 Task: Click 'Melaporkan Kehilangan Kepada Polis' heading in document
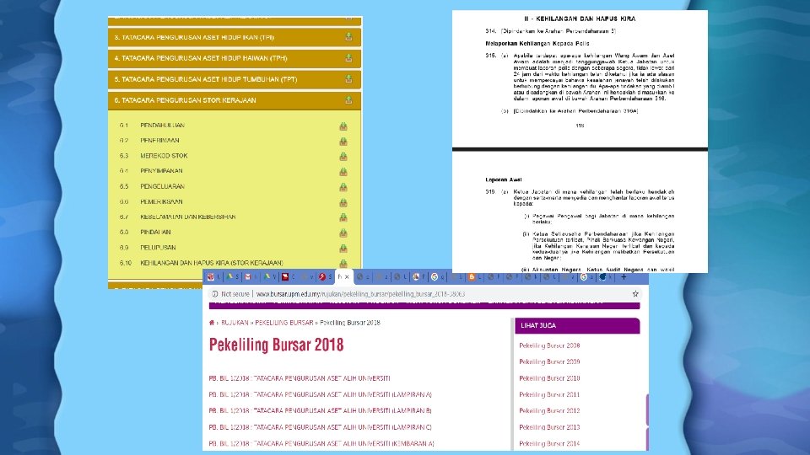[537, 43]
